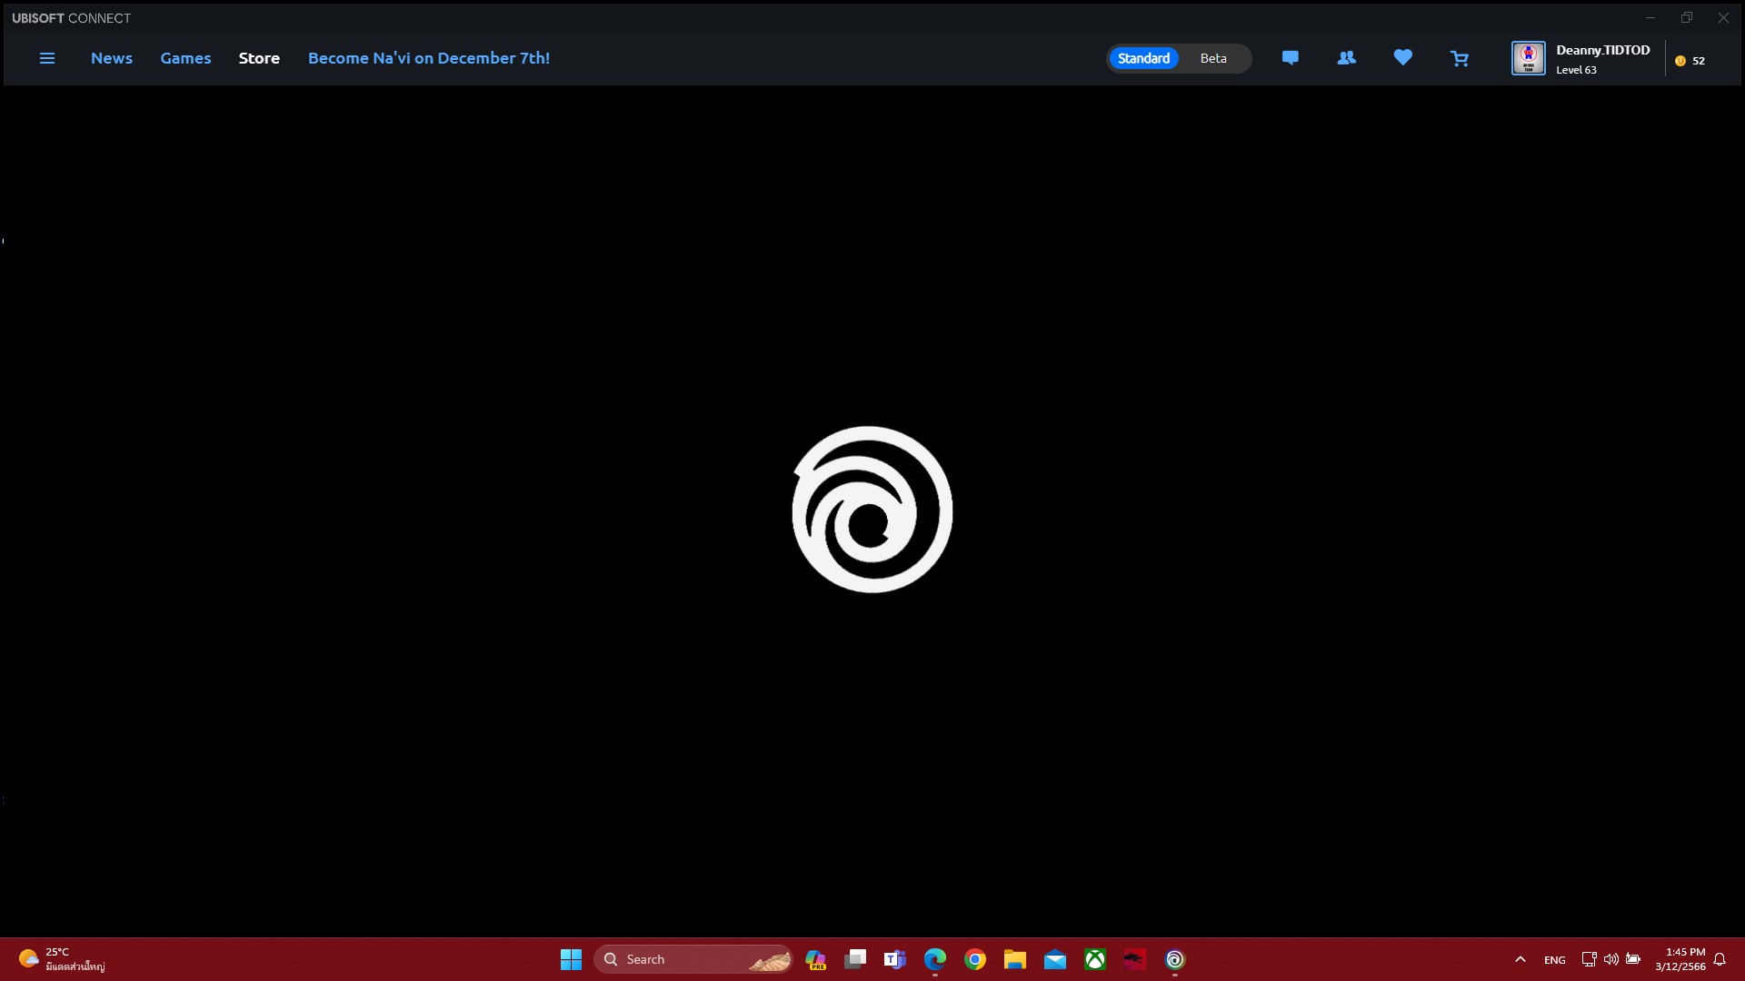Click the Level 63 text
The height and width of the screenshot is (981, 1745).
tap(1576, 70)
